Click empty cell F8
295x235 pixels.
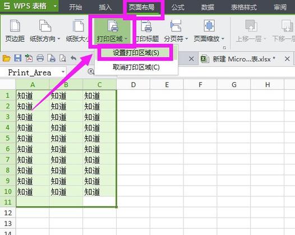pos(200,170)
